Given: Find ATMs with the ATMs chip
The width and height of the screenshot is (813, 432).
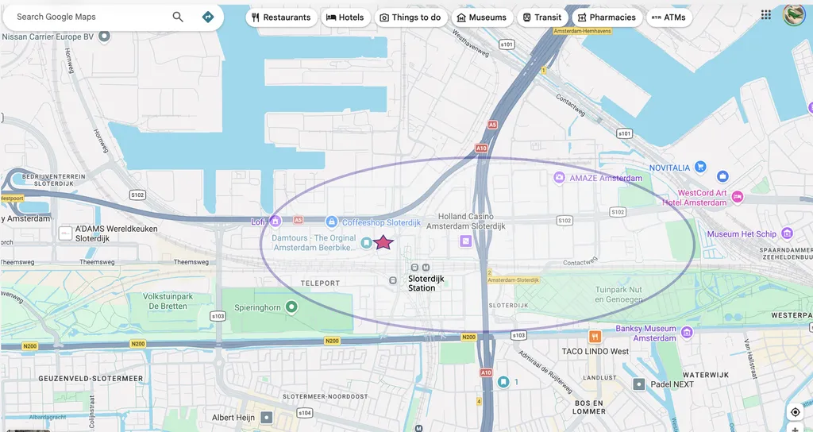Looking at the screenshot, I should click(x=669, y=17).
